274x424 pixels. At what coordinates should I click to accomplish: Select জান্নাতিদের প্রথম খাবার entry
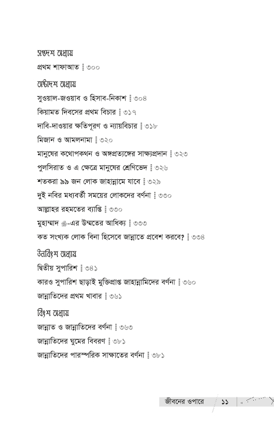(x=79, y=296)
